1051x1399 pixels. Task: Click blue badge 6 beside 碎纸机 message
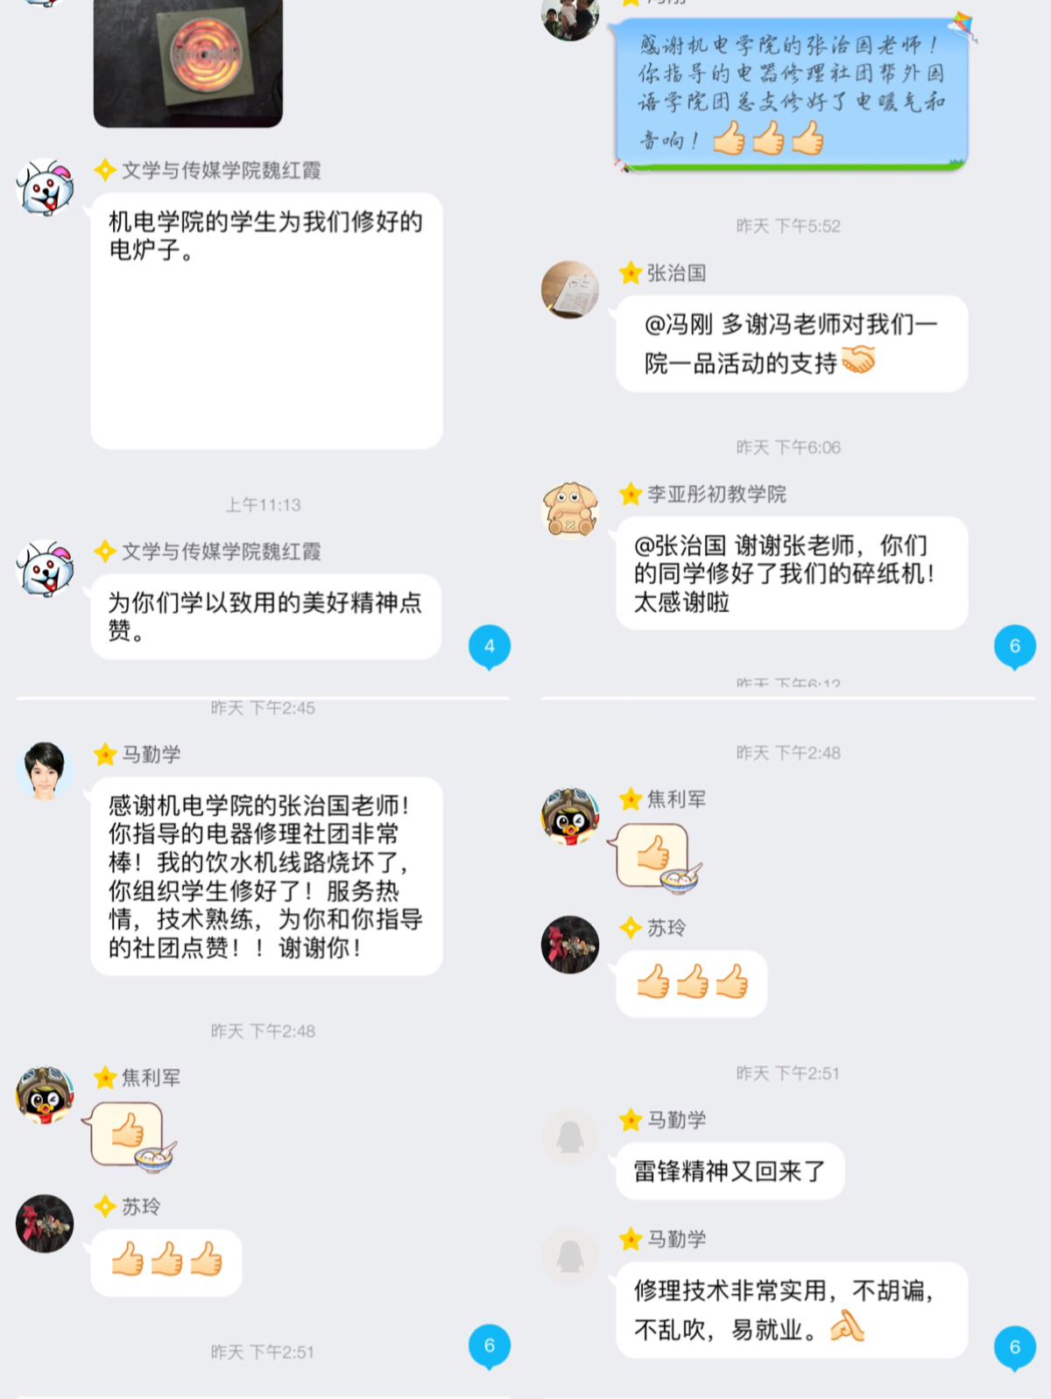(1015, 647)
